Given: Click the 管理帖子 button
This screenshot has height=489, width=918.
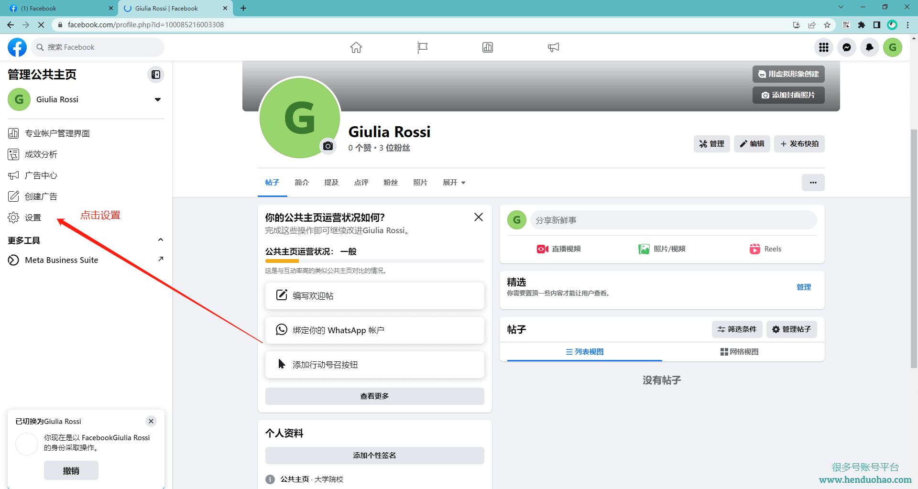Looking at the screenshot, I should tap(791, 329).
